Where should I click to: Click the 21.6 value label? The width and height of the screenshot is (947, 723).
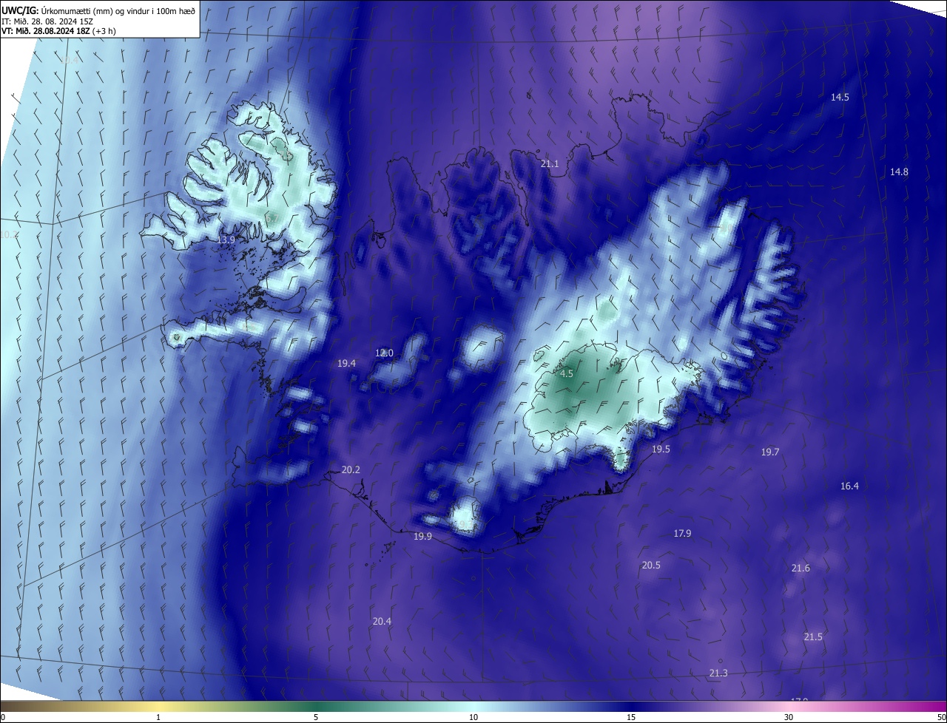pyautogui.click(x=801, y=568)
